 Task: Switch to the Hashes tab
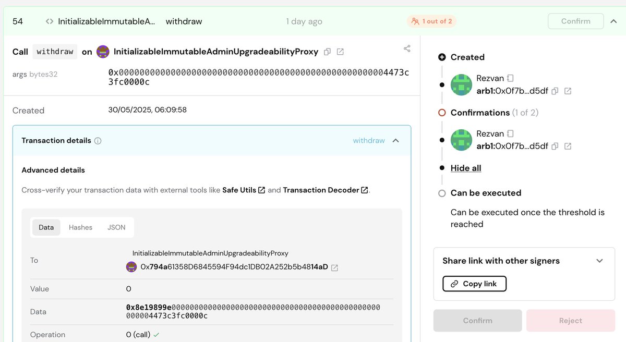pyautogui.click(x=80, y=227)
